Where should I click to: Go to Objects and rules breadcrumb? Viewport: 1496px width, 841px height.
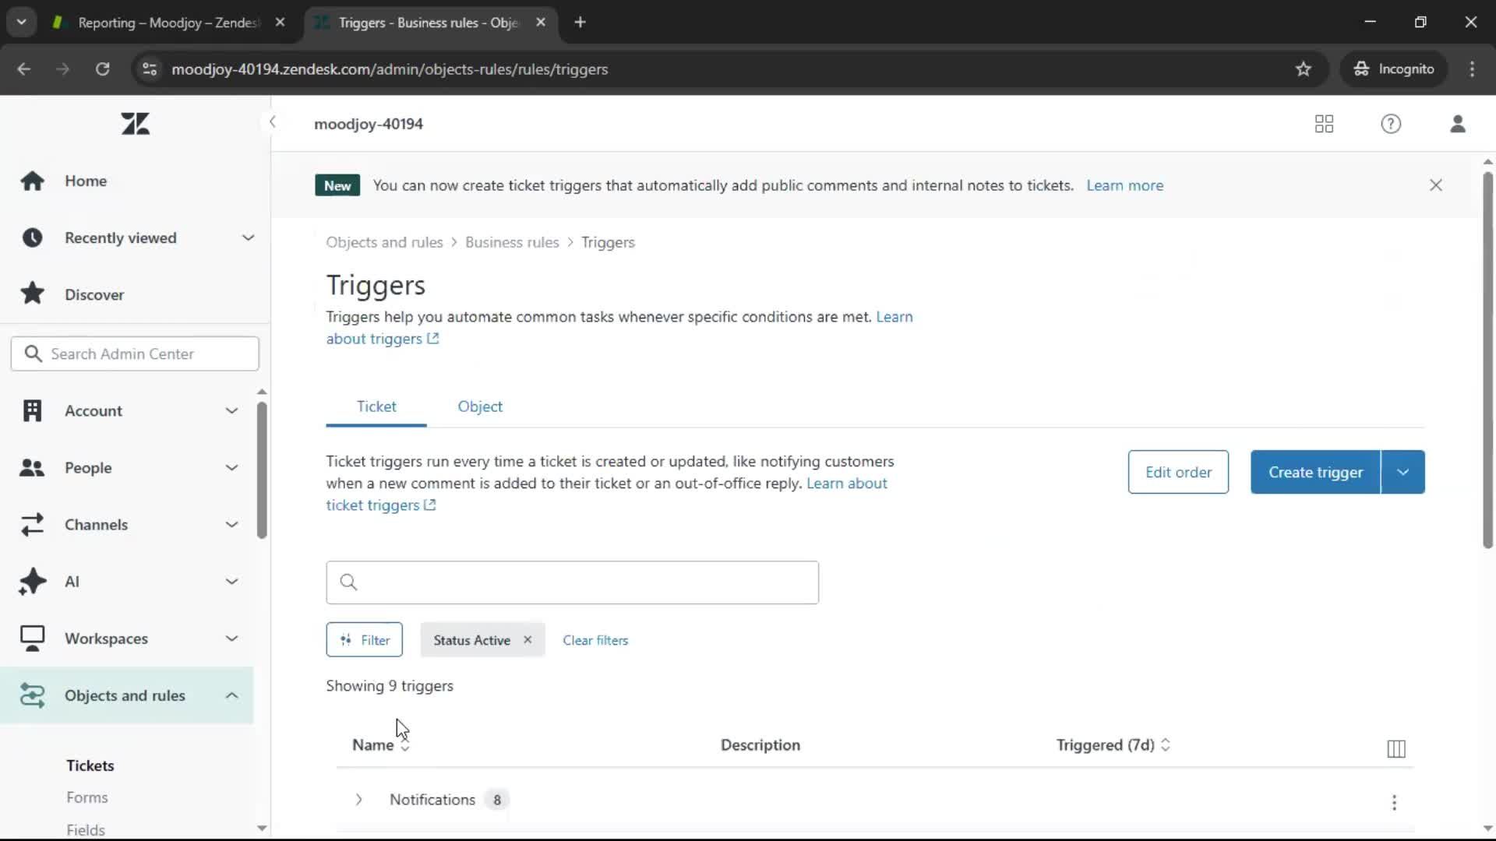(x=384, y=242)
